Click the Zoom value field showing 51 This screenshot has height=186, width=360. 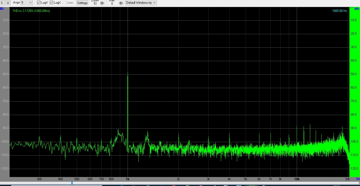pos(95,3)
